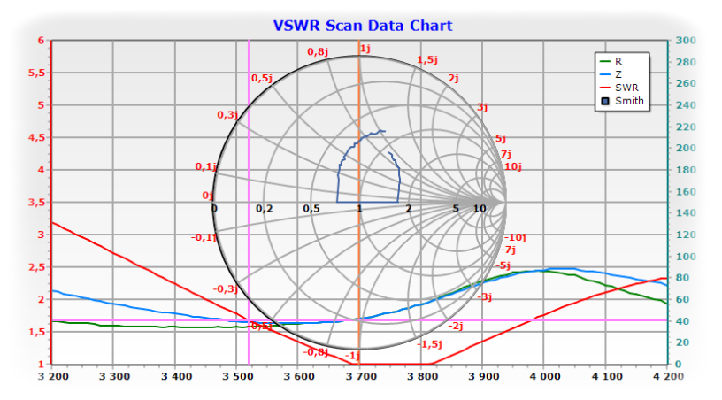
Task: Click the right axis value 200
Action: 686,148
